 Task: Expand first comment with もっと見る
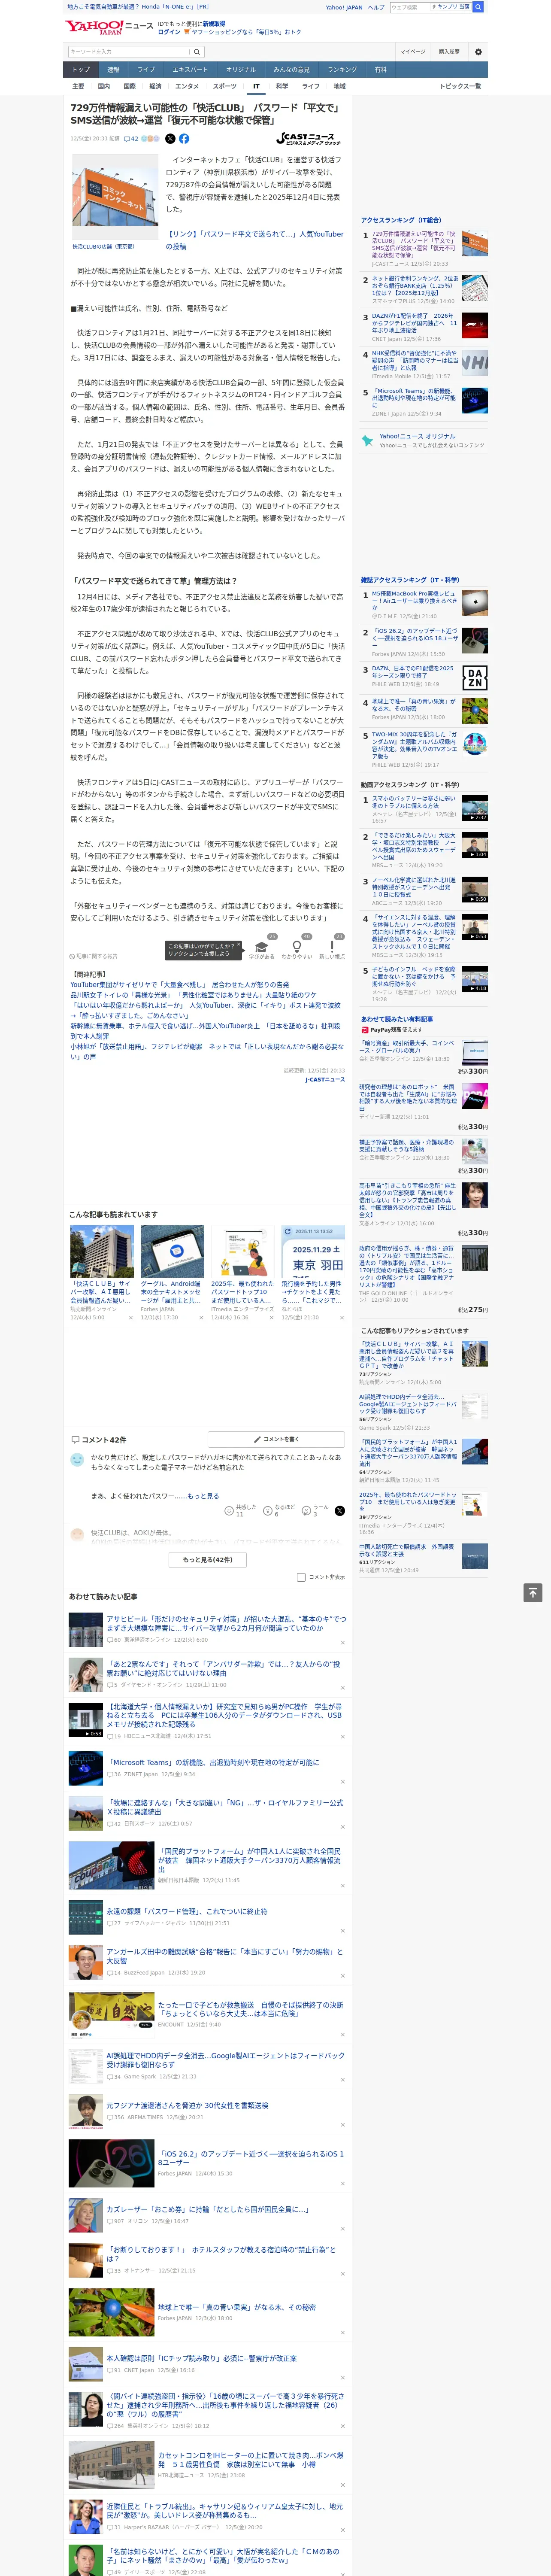[203, 1496]
